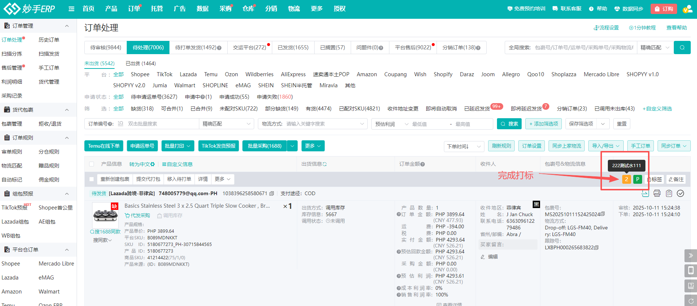Click the clipboard checklist icon in order row
This screenshot has height=306, width=697.
[669, 193]
